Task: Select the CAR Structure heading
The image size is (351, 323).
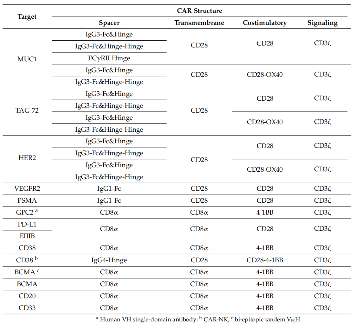Action: tap(200, 11)
